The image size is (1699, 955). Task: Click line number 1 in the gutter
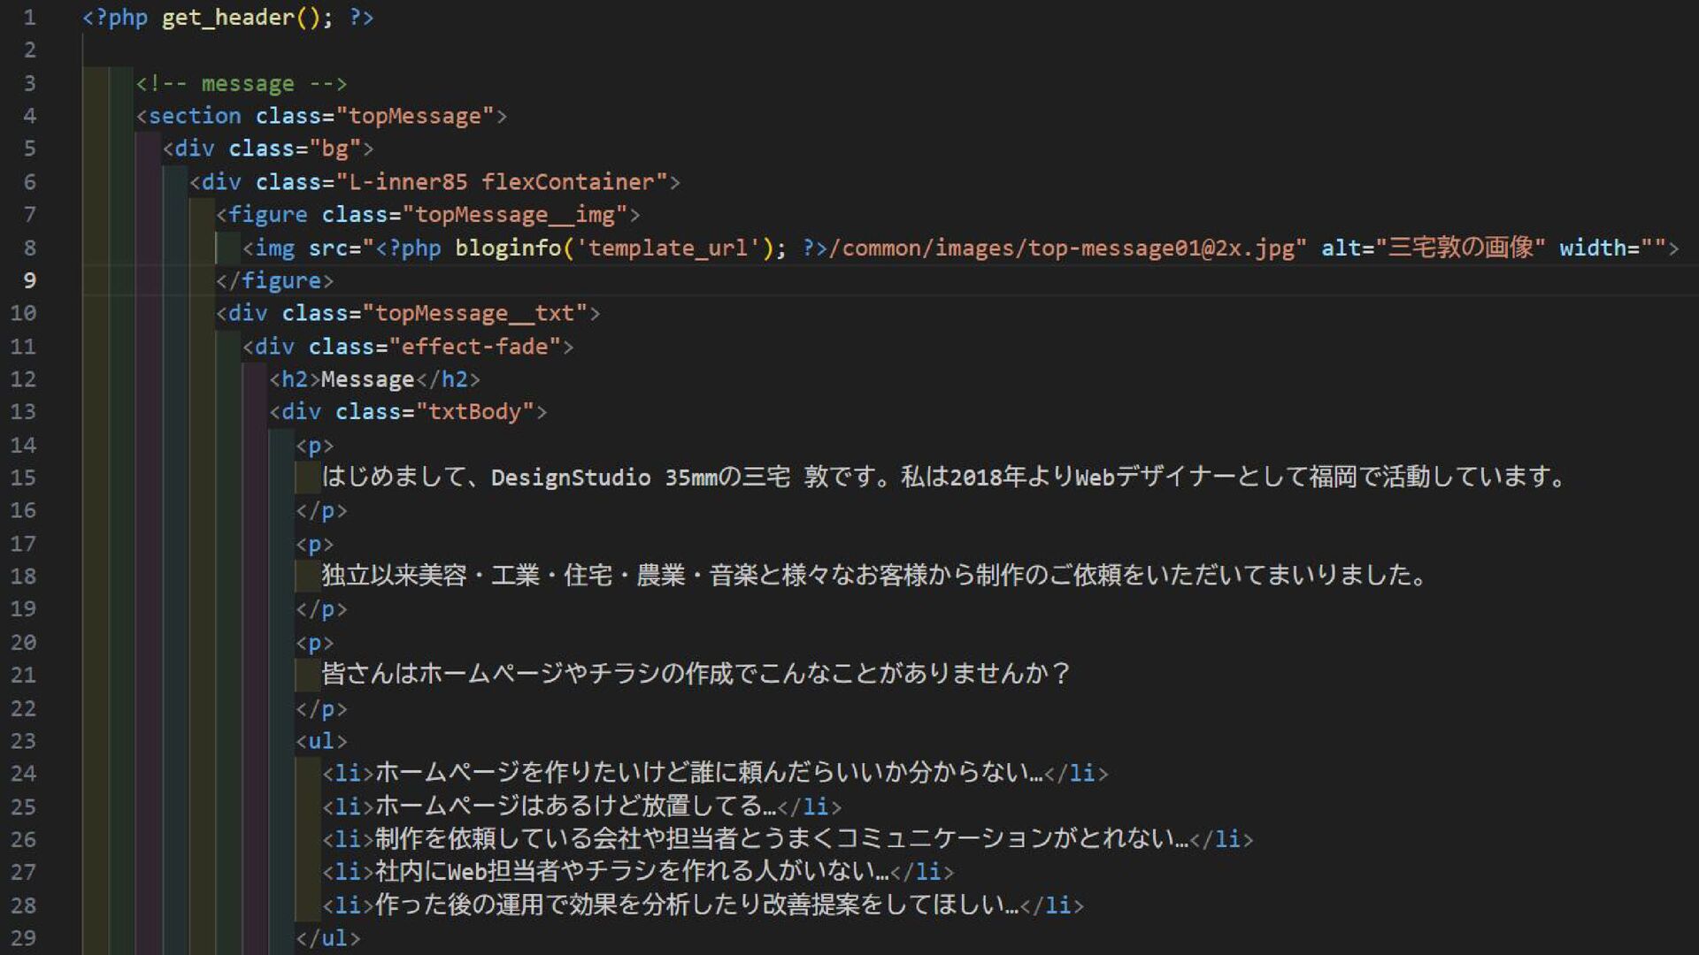click(x=29, y=17)
